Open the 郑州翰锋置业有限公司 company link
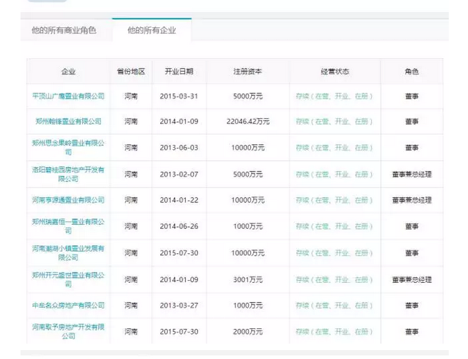468x359 pixels. pos(68,122)
